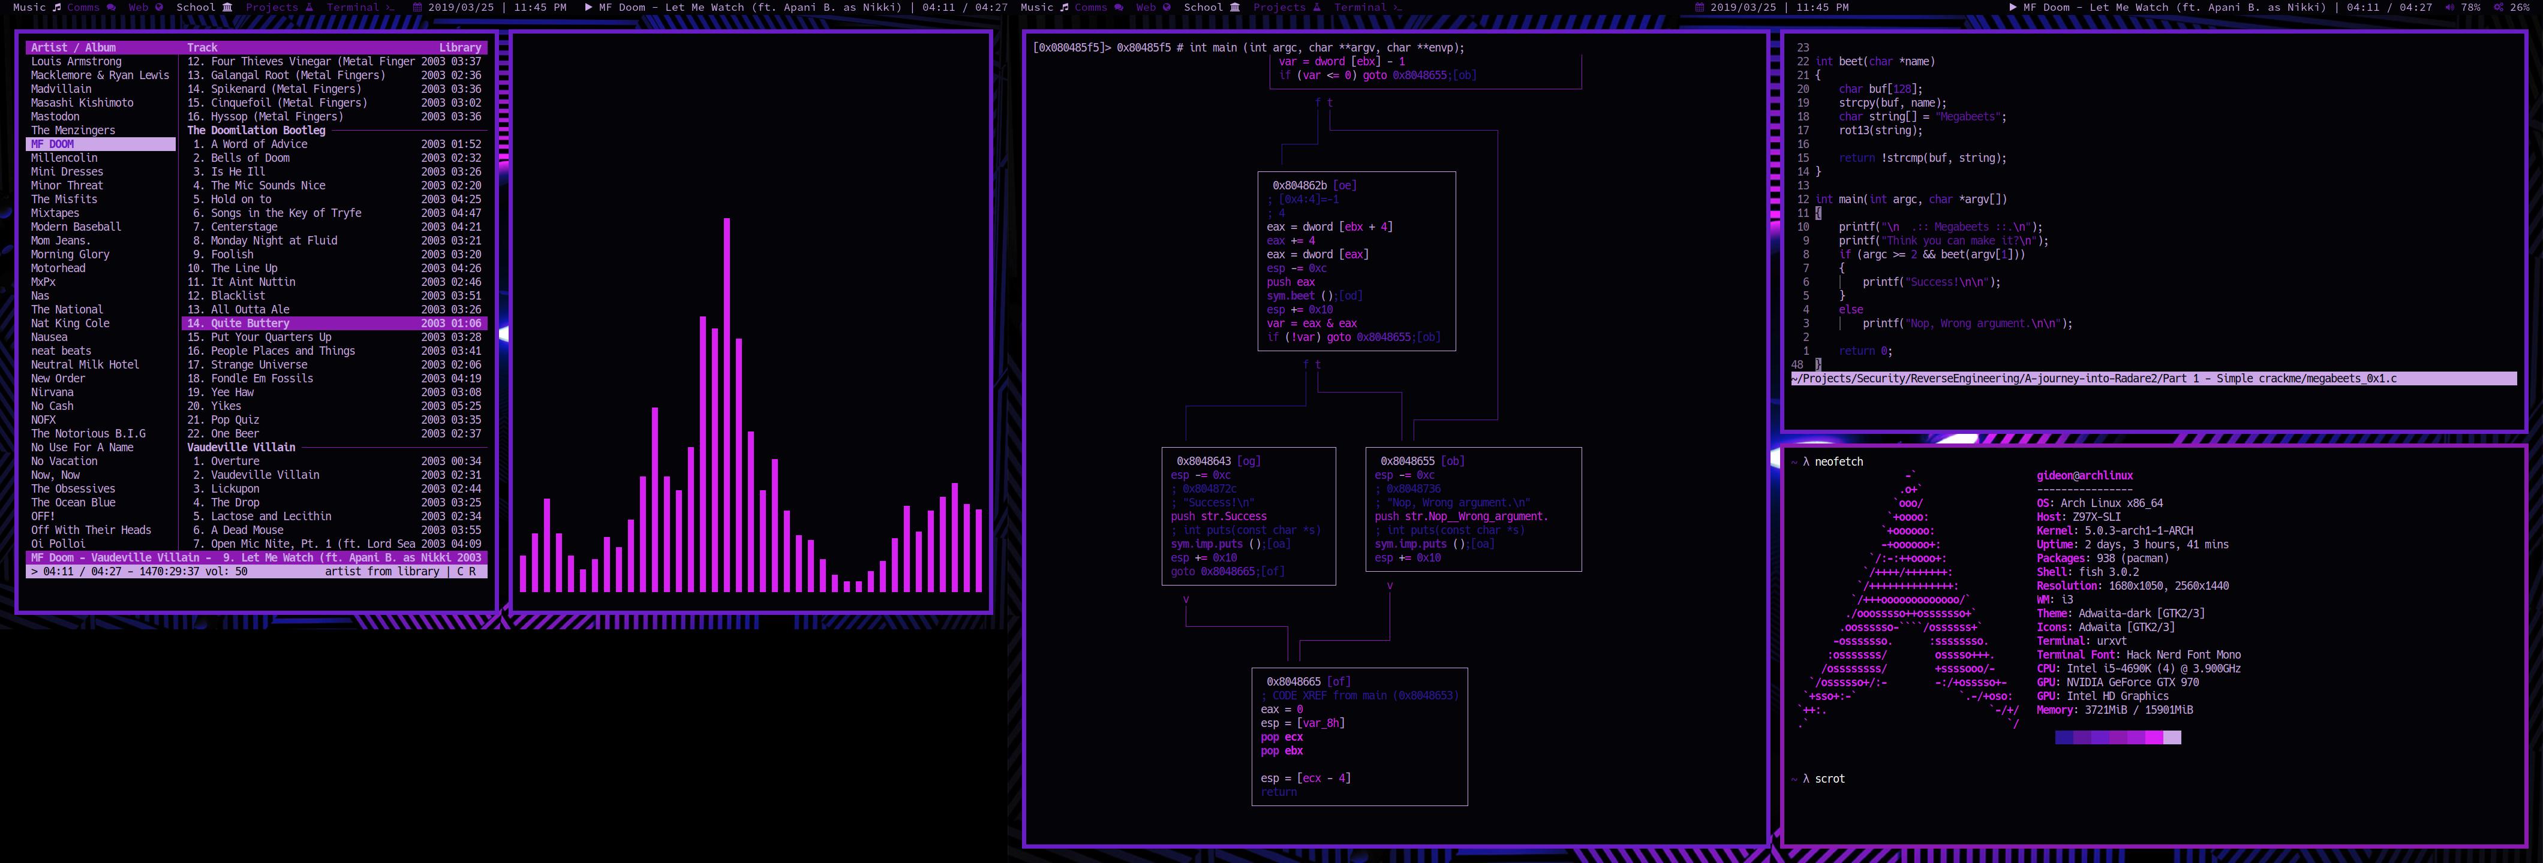Click calendar icon in bar above cmus

(417, 7)
